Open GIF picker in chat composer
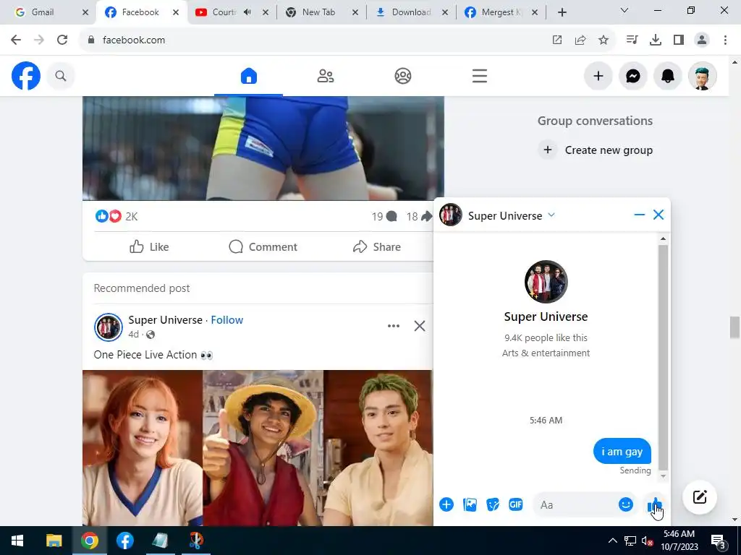This screenshot has width=741, height=555. click(x=515, y=504)
